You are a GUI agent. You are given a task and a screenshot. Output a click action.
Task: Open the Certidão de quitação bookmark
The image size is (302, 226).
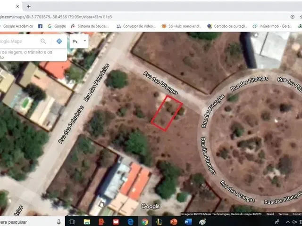click(227, 26)
